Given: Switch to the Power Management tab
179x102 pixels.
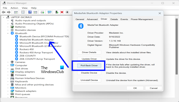Looking at the screenshot, I should 142,19.
